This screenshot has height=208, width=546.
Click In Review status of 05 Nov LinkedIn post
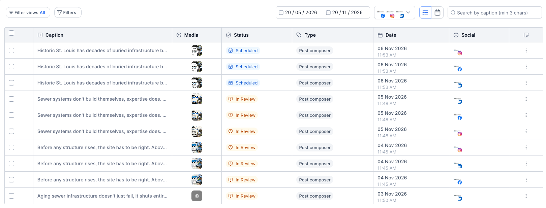(242, 99)
